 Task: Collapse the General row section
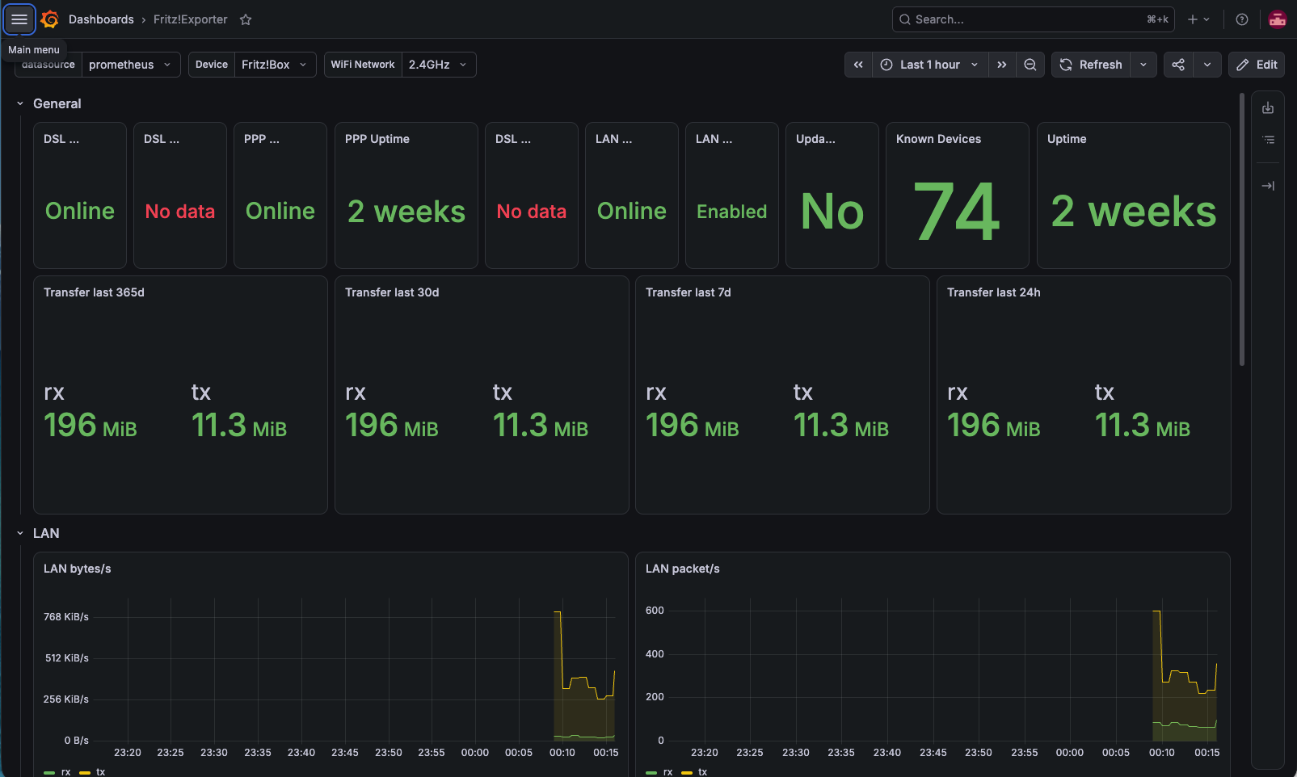20,103
